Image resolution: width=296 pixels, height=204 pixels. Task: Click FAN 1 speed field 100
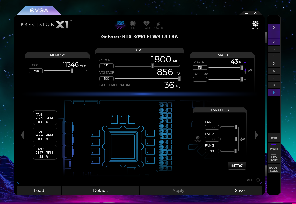(x=212, y=127)
